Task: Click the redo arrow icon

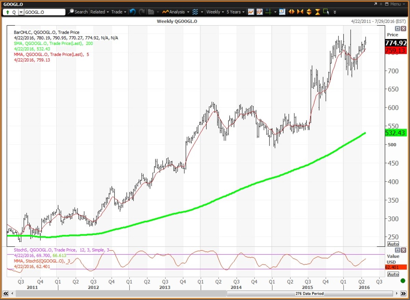Action: tap(141, 12)
